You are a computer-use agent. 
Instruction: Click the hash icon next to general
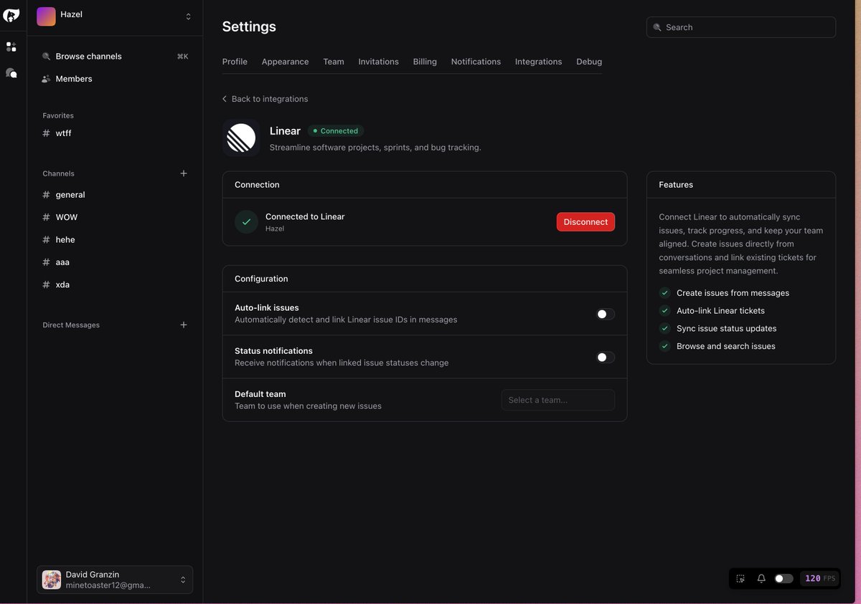coord(47,195)
